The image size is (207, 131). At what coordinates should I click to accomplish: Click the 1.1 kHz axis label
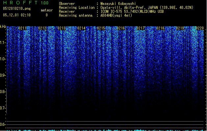[3, 43]
